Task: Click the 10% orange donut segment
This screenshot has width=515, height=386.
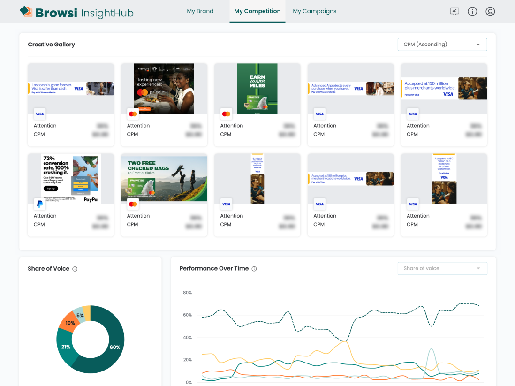Action: [69, 323]
